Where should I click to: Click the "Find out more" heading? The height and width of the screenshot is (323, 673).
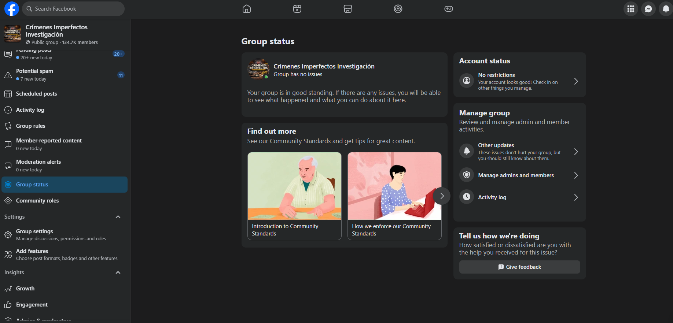pyautogui.click(x=272, y=131)
